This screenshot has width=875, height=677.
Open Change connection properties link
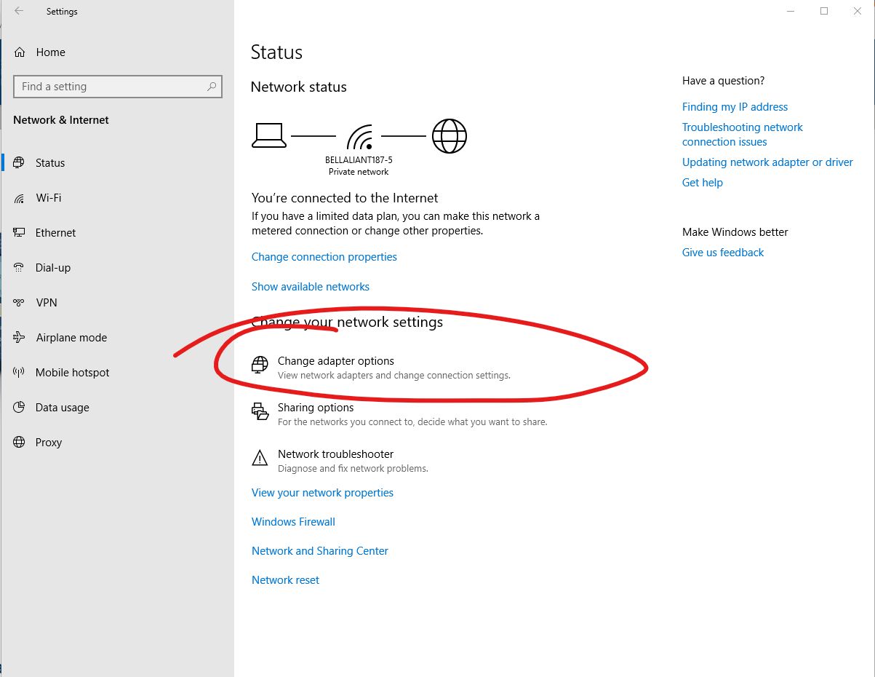click(324, 257)
